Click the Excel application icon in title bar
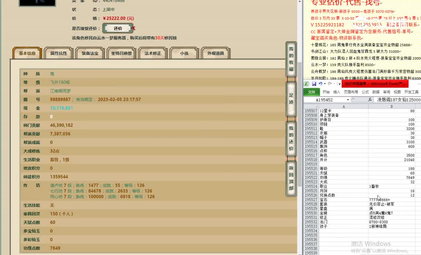Screen dimensions: 421x255 [x=306, y=84]
